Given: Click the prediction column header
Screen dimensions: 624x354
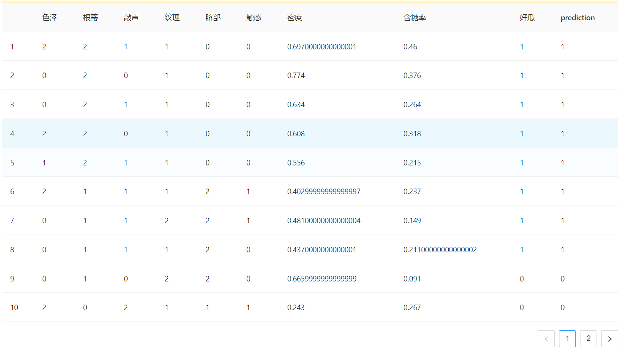Looking at the screenshot, I should point(578,18).
